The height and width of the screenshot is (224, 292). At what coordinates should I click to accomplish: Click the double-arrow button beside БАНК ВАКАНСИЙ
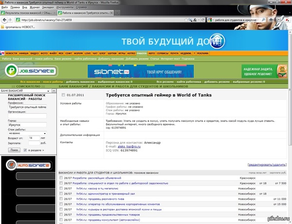click(54, 91)
